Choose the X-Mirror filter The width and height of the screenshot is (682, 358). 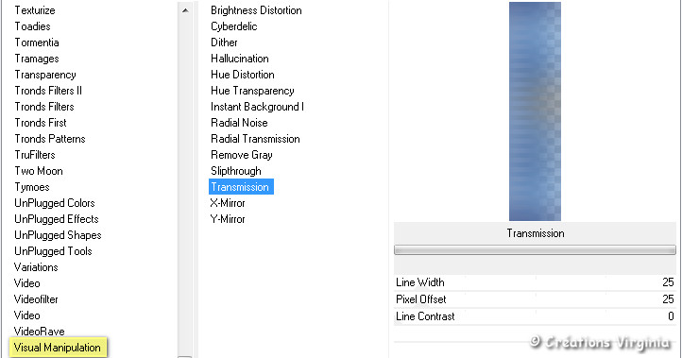click(228, 203)
